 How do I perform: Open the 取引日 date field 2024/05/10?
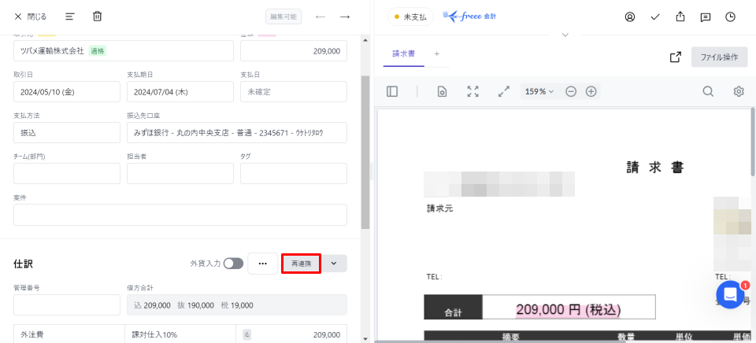(66, 91)
